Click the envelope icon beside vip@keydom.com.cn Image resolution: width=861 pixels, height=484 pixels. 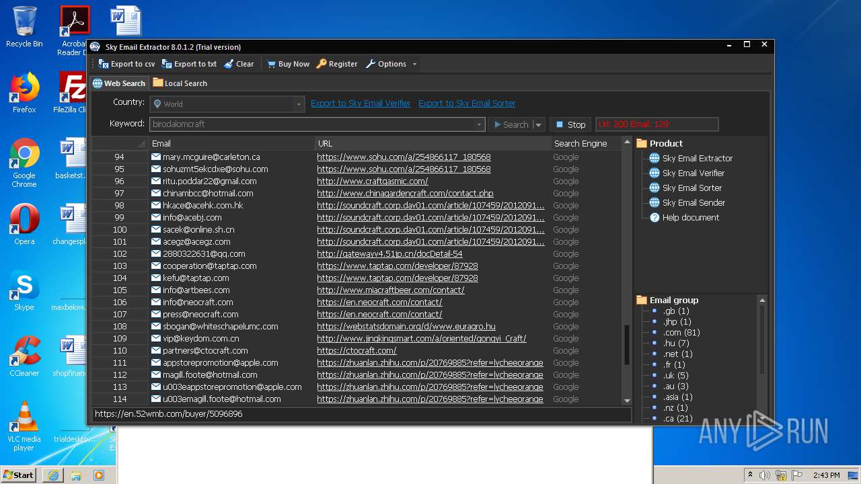tap(156, 338)
